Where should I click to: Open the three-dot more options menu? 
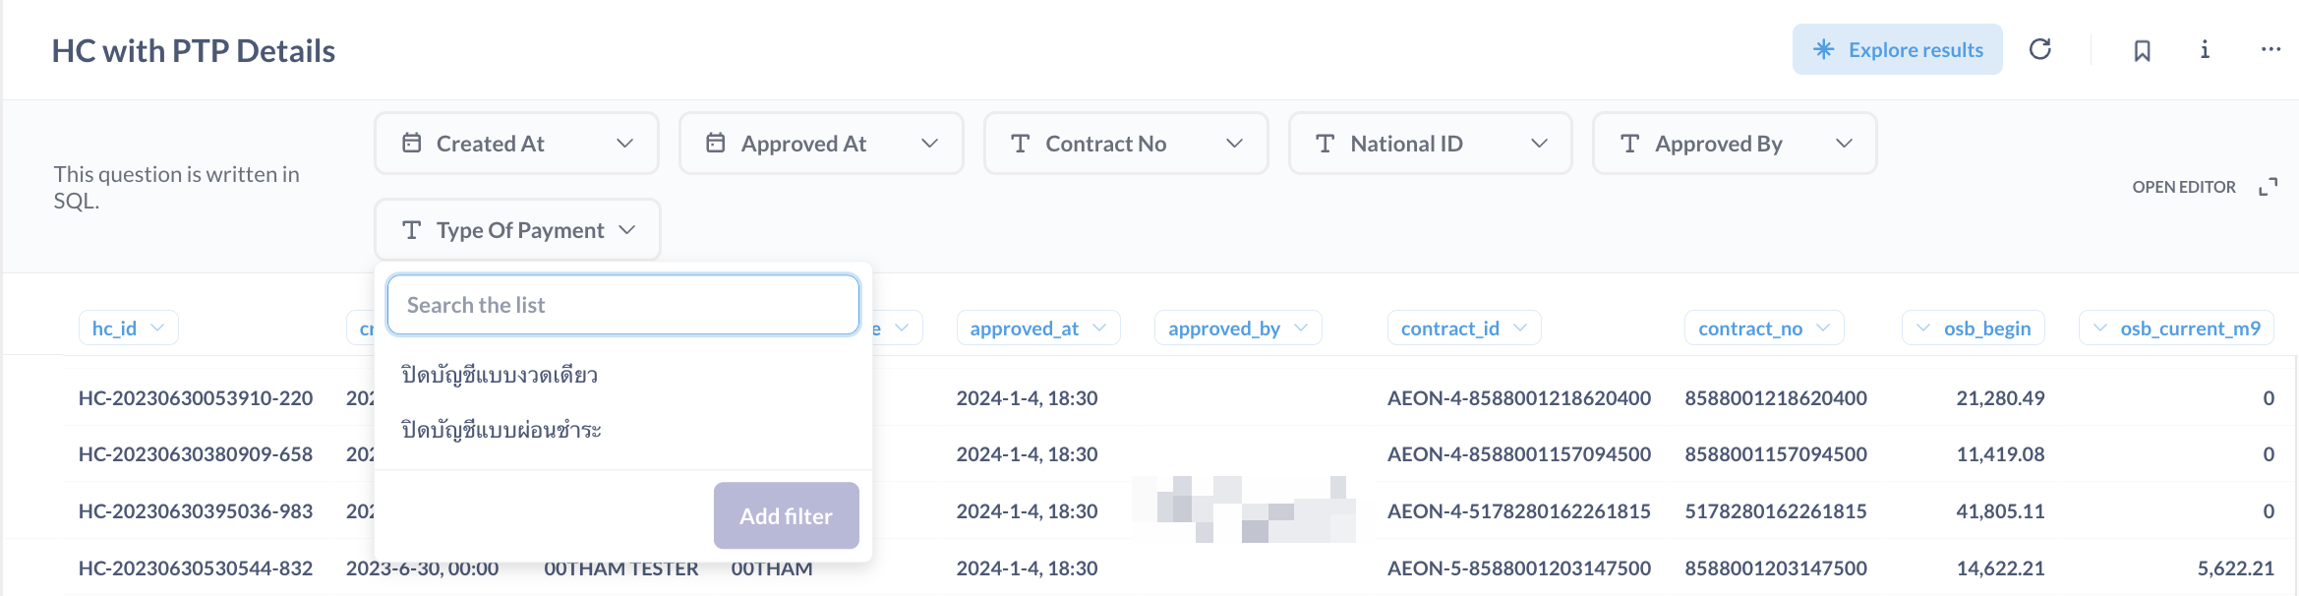[2270, 49]
